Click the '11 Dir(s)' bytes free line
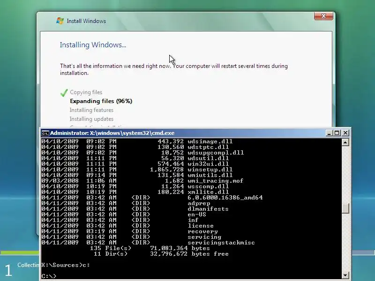This screenshot has width=375, height=281. coord(161,254)
